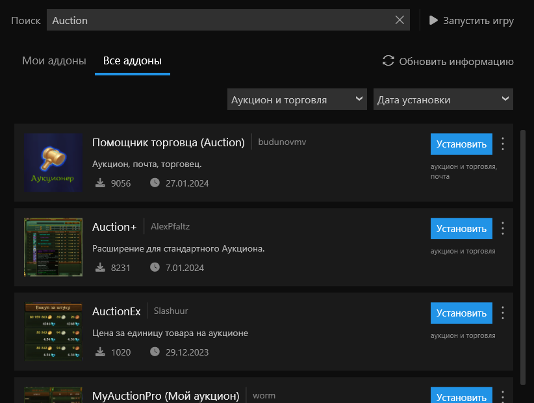The image size is (534, 403).
Task: Click description Цена за единицу товара на аукционе
Action: (x=170, y=333)
